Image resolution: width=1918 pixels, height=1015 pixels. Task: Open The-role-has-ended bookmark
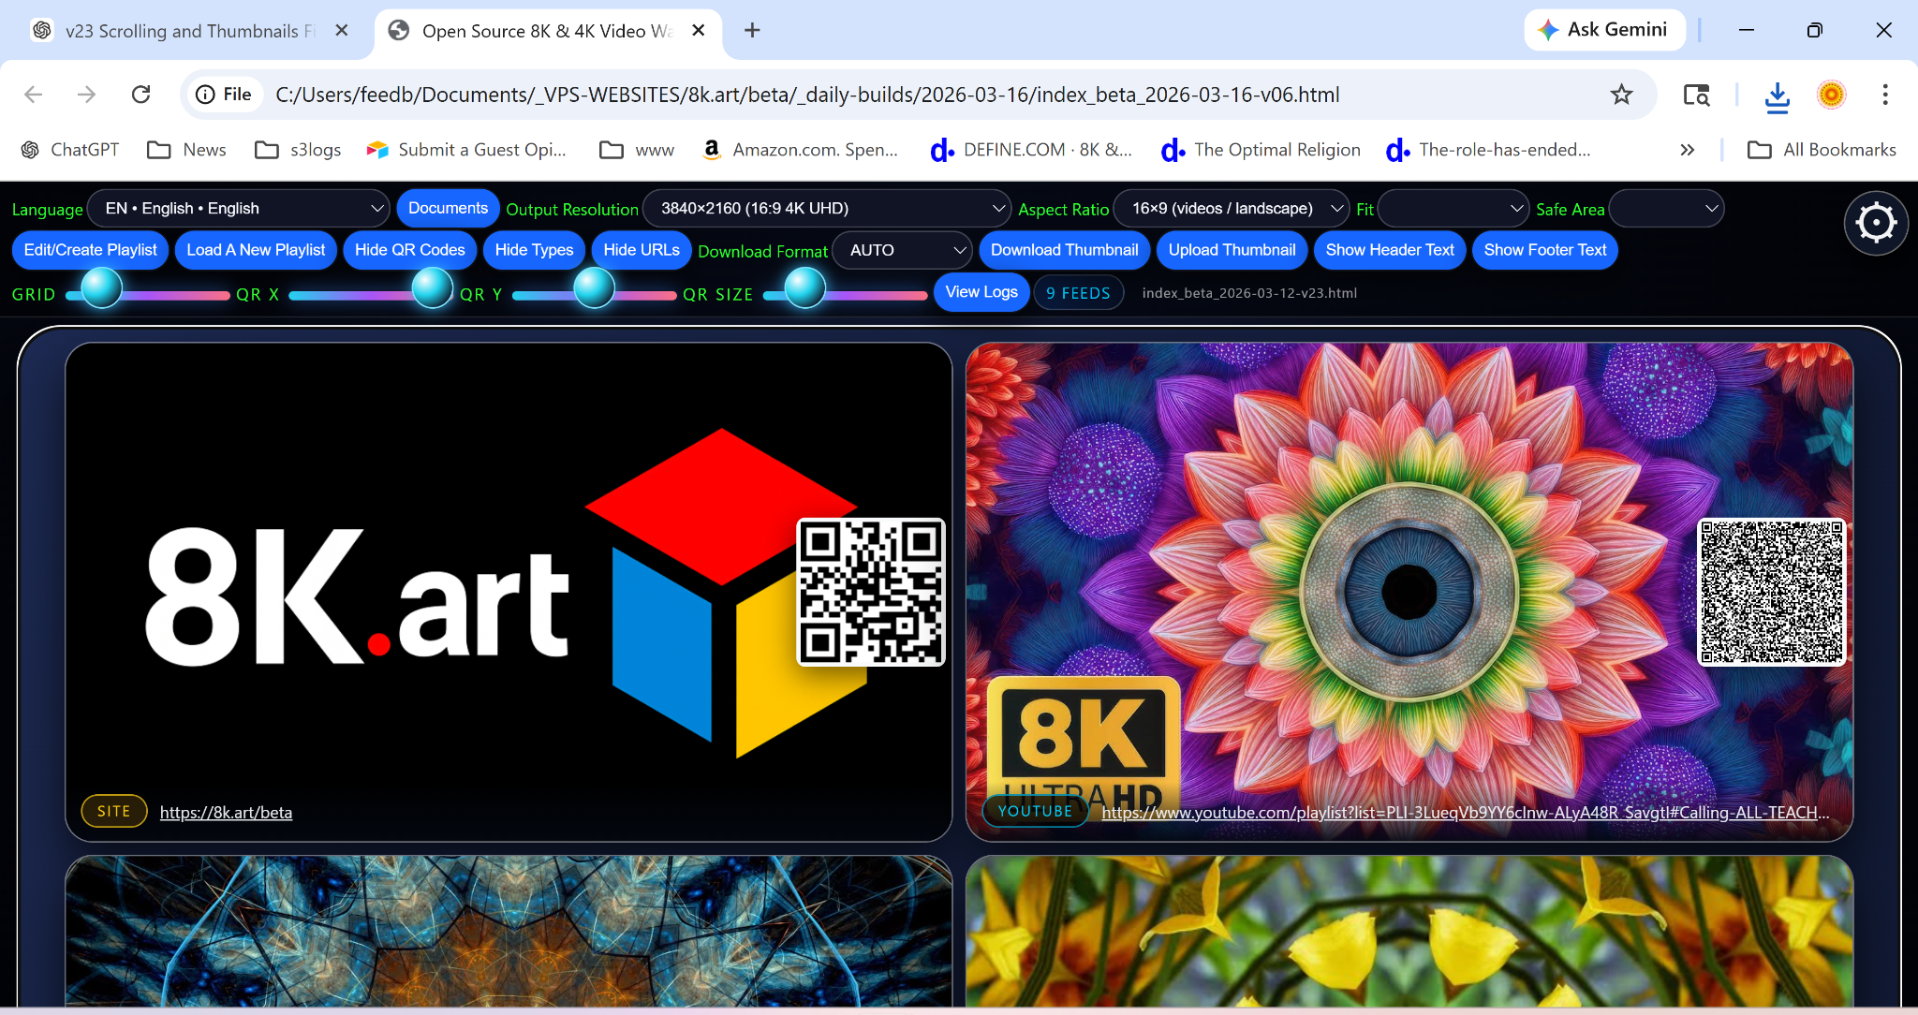pyautogui.click(x=1488, y=150)
